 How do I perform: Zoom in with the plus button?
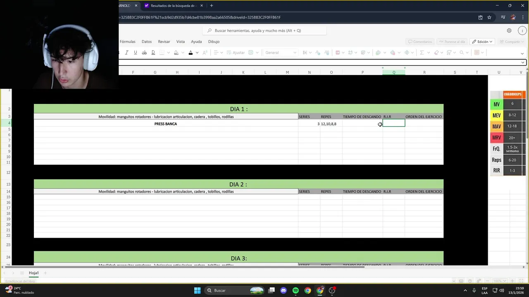pyautogui.click(x=512, y=281)
